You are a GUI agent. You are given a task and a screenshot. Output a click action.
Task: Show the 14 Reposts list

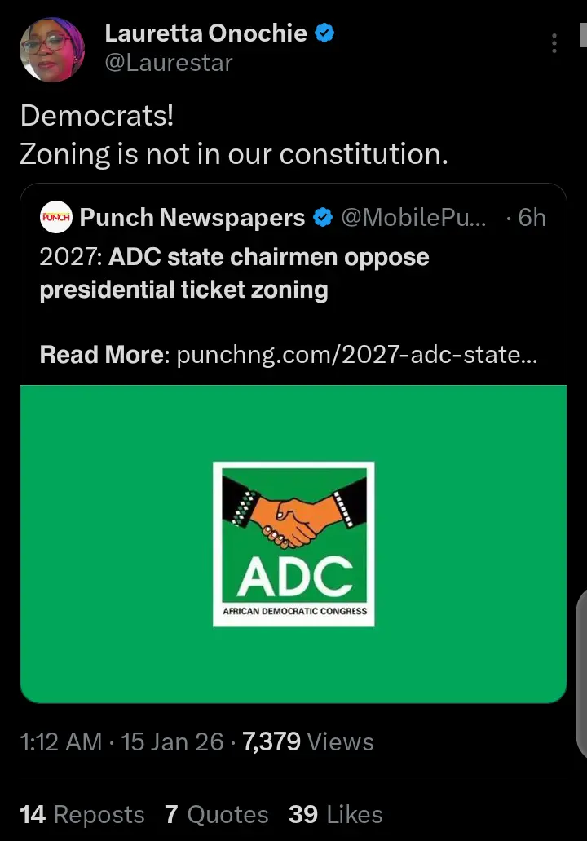click(x=82, y=814)
